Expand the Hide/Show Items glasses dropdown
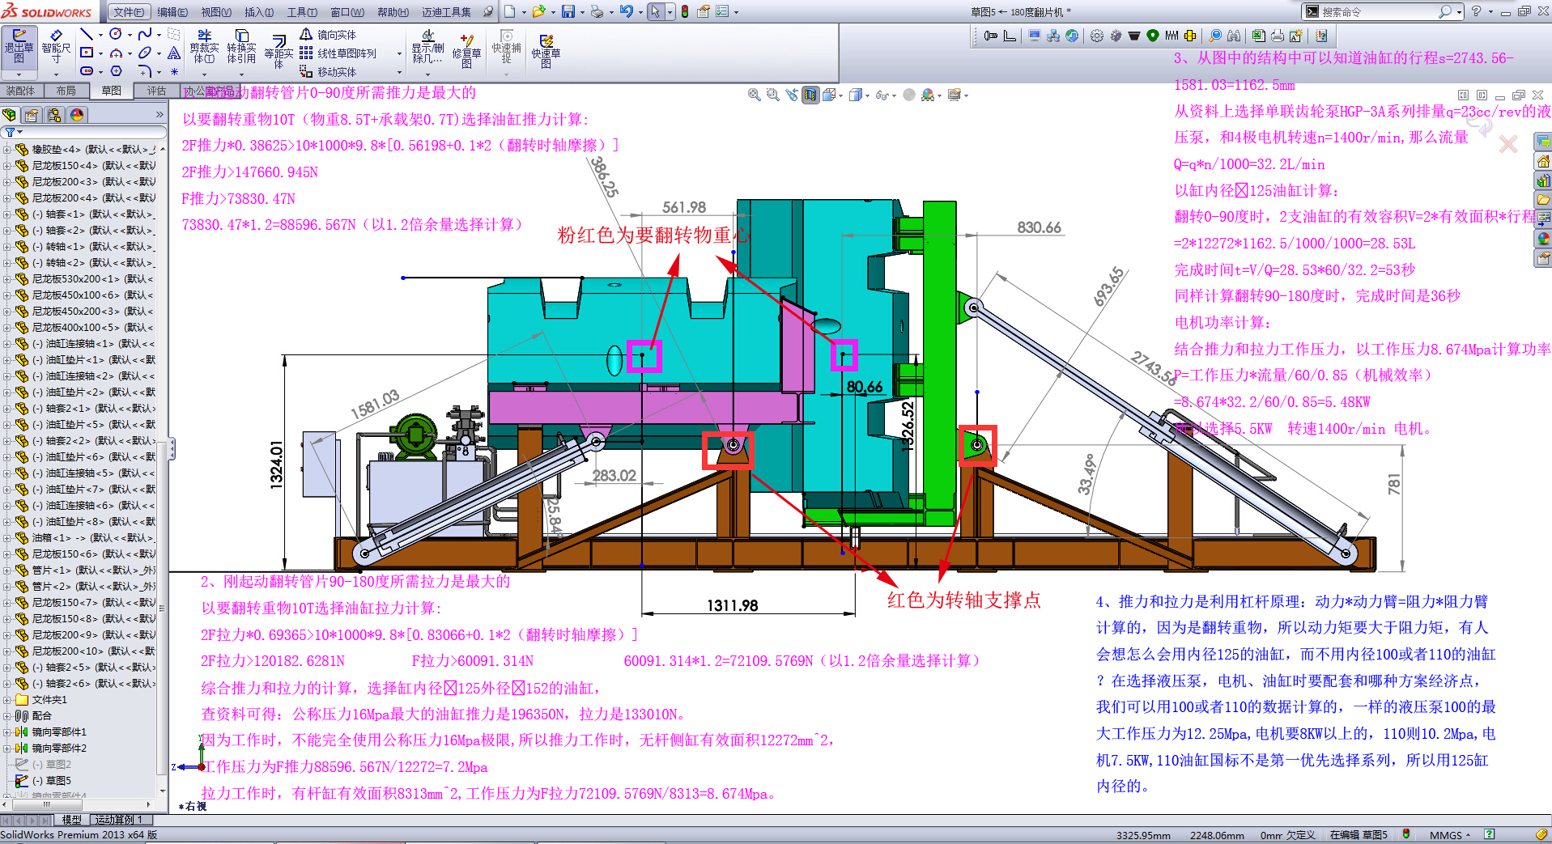Image resolution: width=1552 pixels, height=844 pixels. point(895,95)
